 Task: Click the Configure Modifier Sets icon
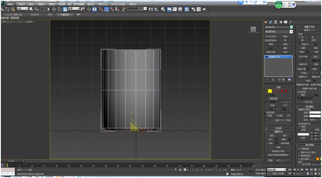(289, 79)
